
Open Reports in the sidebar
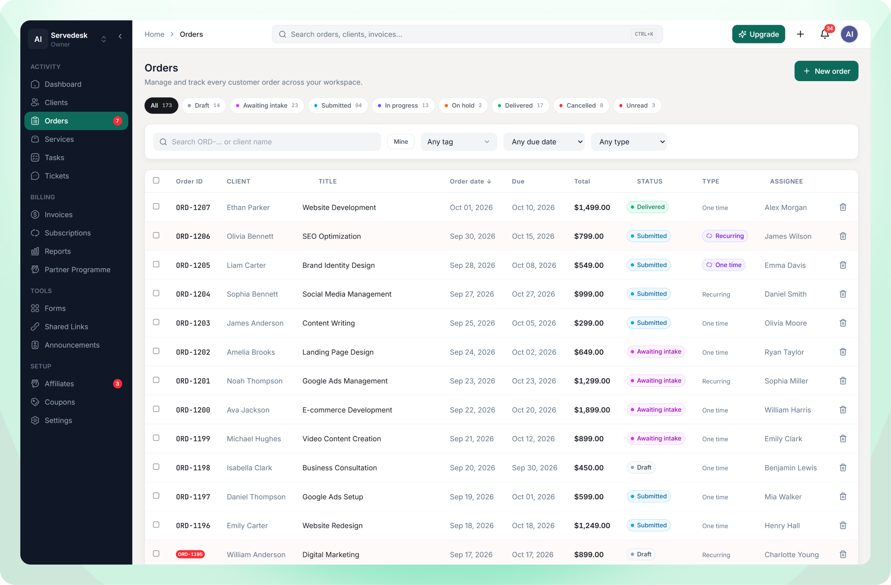click(76, 251)
